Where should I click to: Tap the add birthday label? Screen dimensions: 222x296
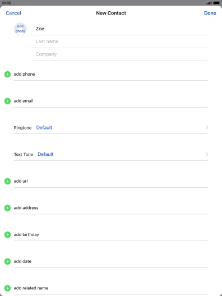click(26, 235)
